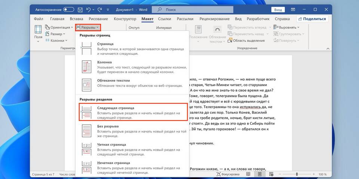359x179 pixels.
Task: Expand the Выровнять align dropdown
Action: click(286, 27)
